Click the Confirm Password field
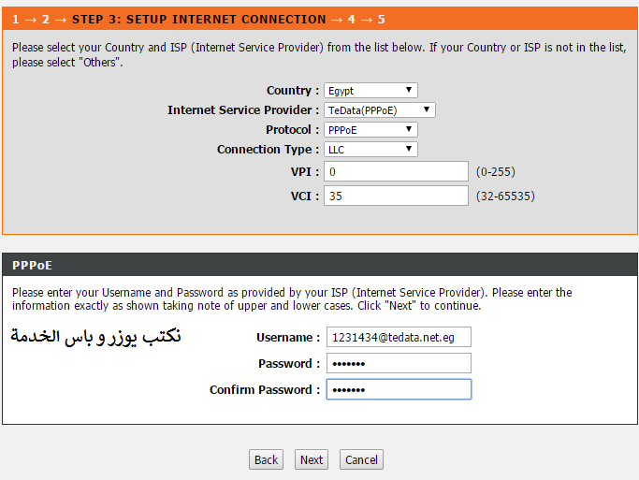 click(399, 389)
